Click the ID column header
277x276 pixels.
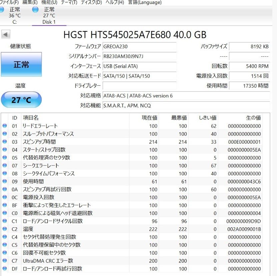click(14, 118)
